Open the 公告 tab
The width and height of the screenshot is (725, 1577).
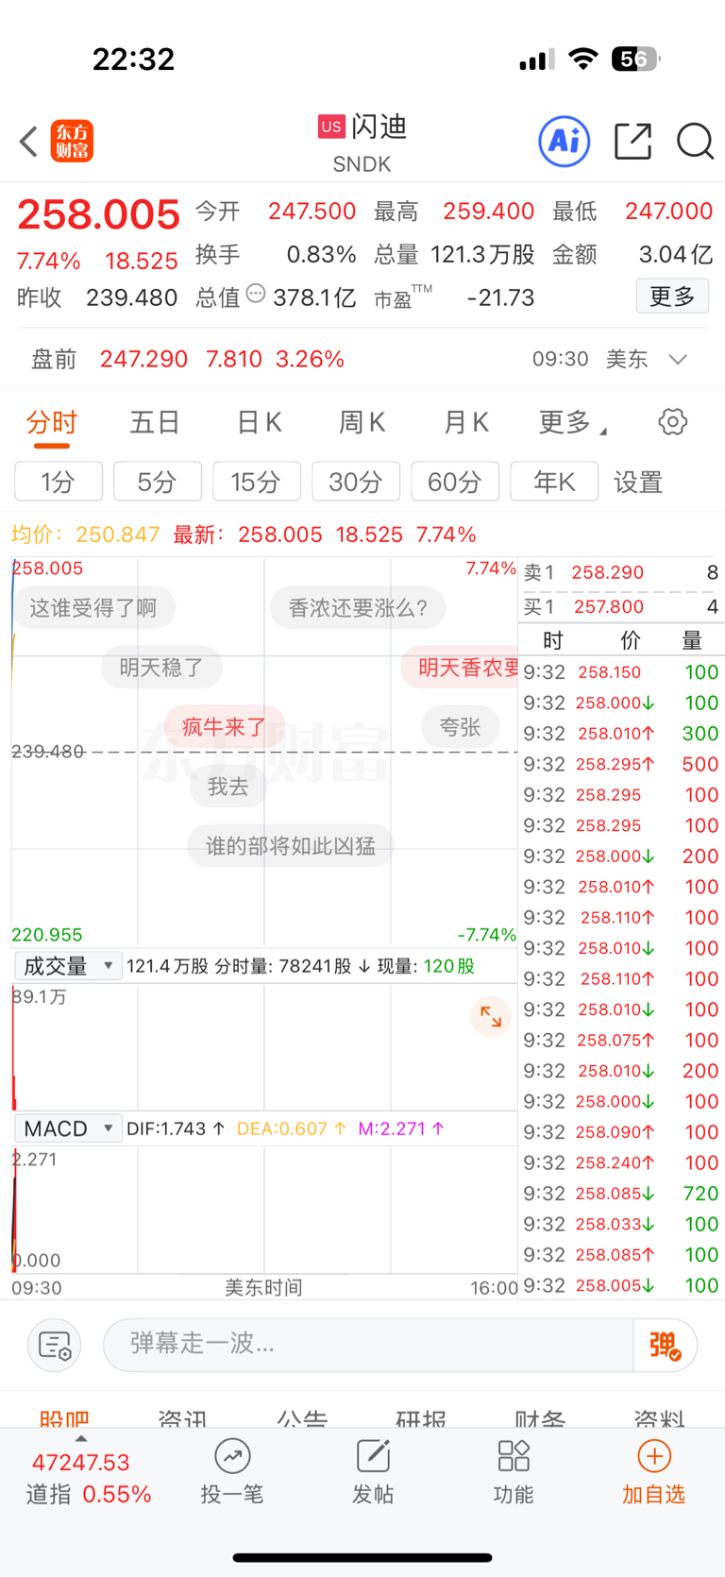point(302,1417)
